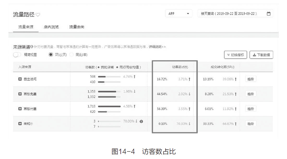Click the 趋势 icon for 京东付费
The image size is (287, 159).
pyautogui.click(x=250, y=109)
